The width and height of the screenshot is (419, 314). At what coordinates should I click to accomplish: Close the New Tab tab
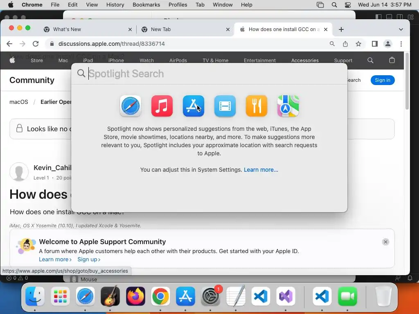click(x=228, y=29)
